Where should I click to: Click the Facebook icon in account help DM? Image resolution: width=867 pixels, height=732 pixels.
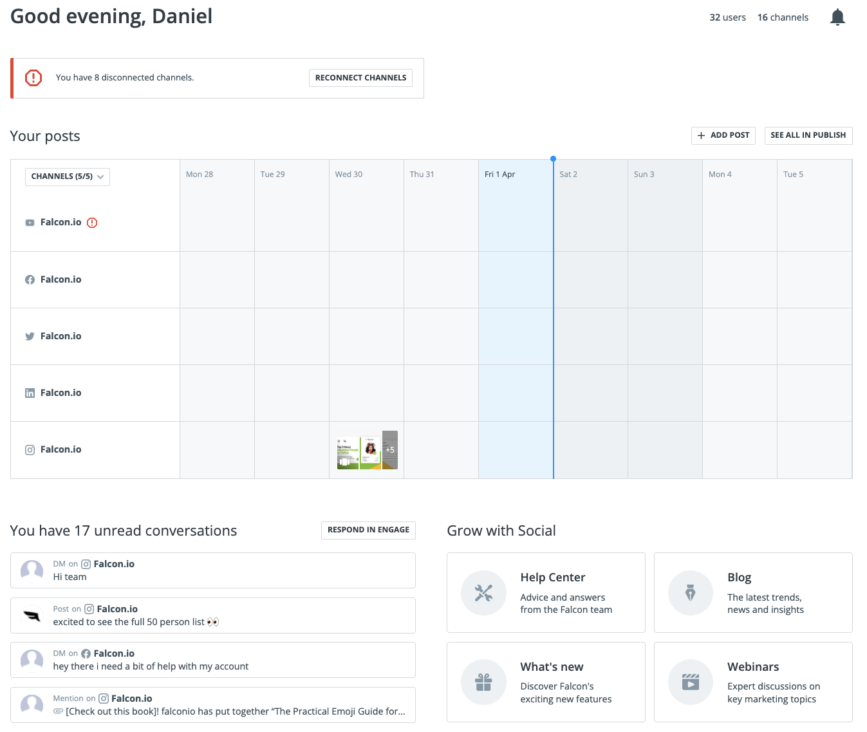(x=86, y=653)
